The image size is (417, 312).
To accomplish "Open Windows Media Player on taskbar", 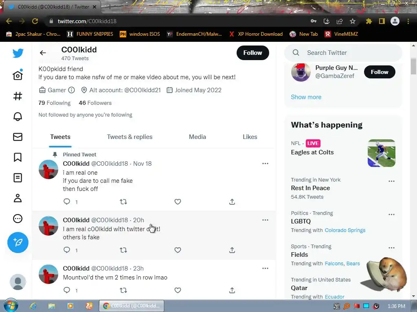I will tap(70, 306).
